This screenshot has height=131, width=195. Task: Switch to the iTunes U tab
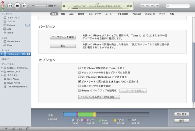[150, 14]
